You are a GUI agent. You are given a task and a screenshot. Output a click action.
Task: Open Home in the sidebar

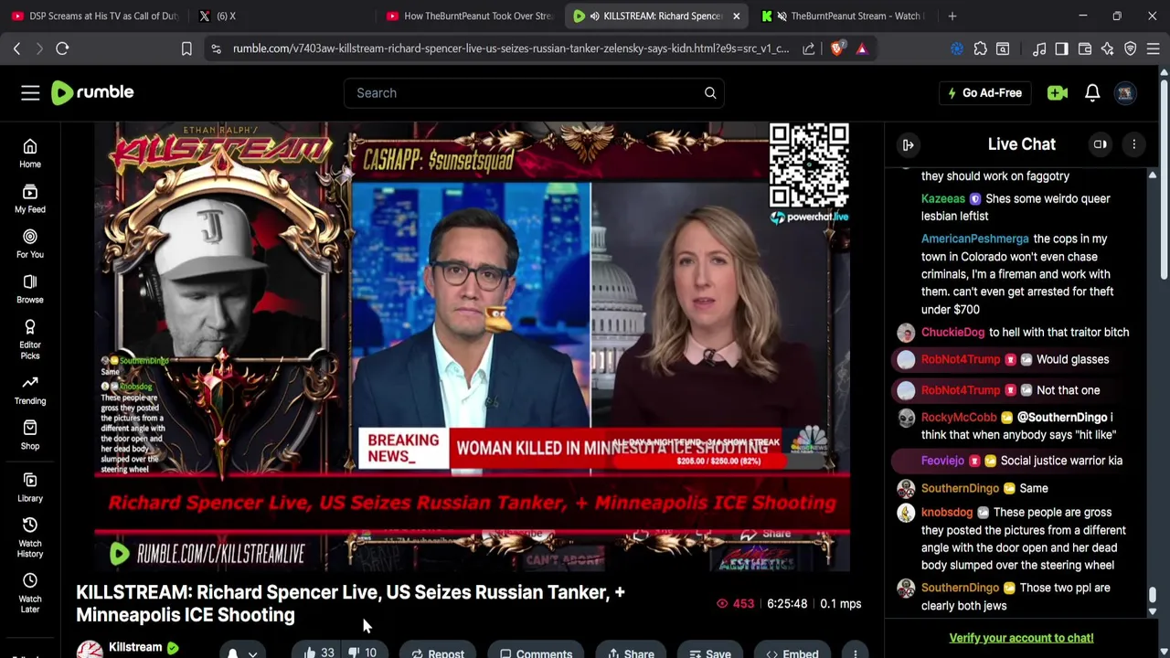(30, 154)
